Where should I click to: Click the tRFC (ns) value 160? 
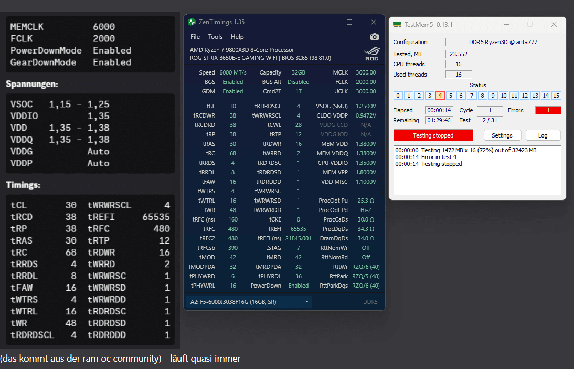coord(233,219)
